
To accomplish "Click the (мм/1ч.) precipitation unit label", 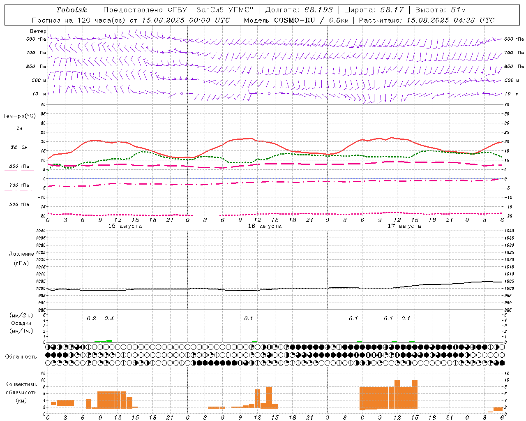I will pos(21,331).
